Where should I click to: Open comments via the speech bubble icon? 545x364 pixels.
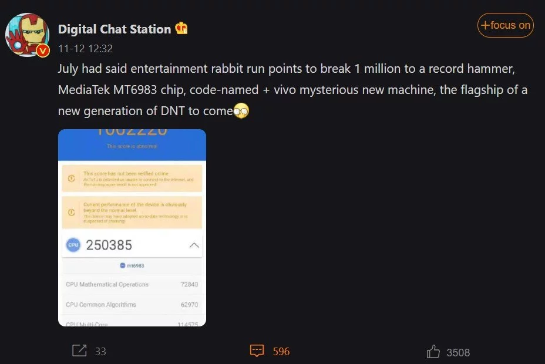(x=257, y=351)
